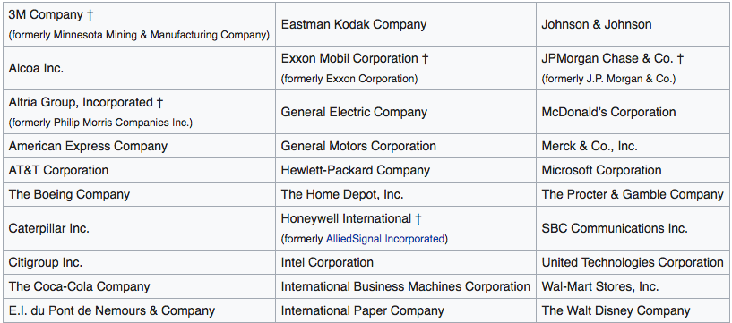The height and width of the screenshot is (323, 732).
Task: Click American Express Company entry
Action: (88, 146)
